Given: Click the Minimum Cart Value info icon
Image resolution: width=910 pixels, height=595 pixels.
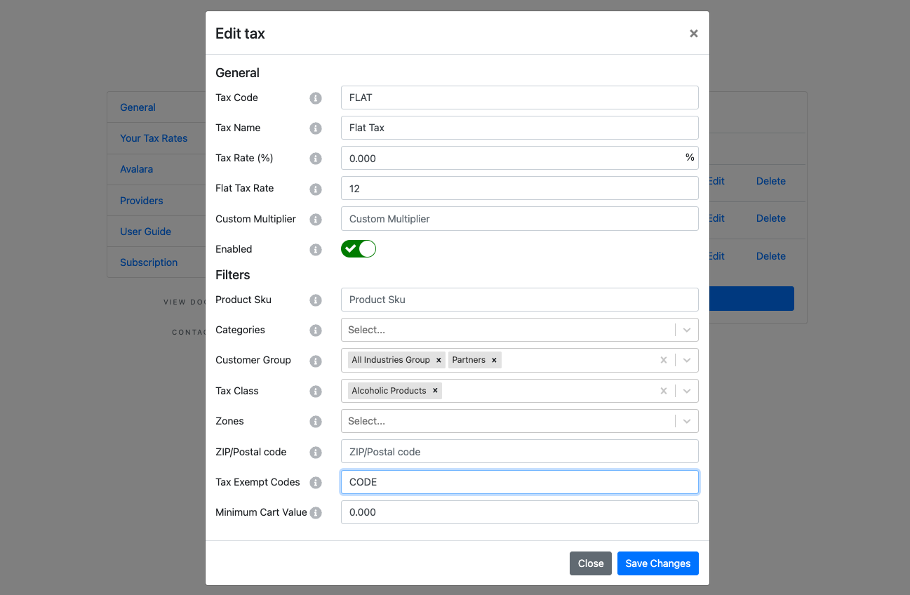Looking at the screenshot, I should [316, 513].
